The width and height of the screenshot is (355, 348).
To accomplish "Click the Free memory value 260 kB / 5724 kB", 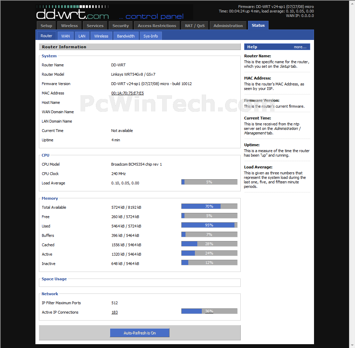I will [125, 217].
